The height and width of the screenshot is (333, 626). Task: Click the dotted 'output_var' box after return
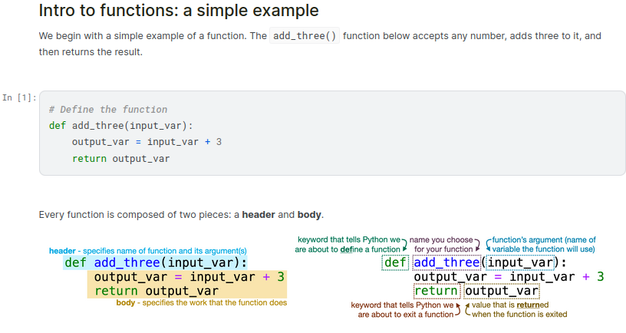click(x=502, y=291)
